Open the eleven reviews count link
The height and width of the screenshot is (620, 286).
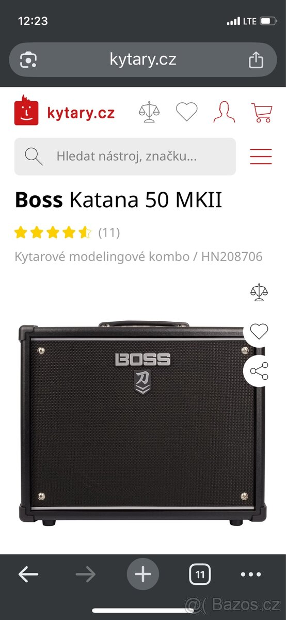coord(109,233)
